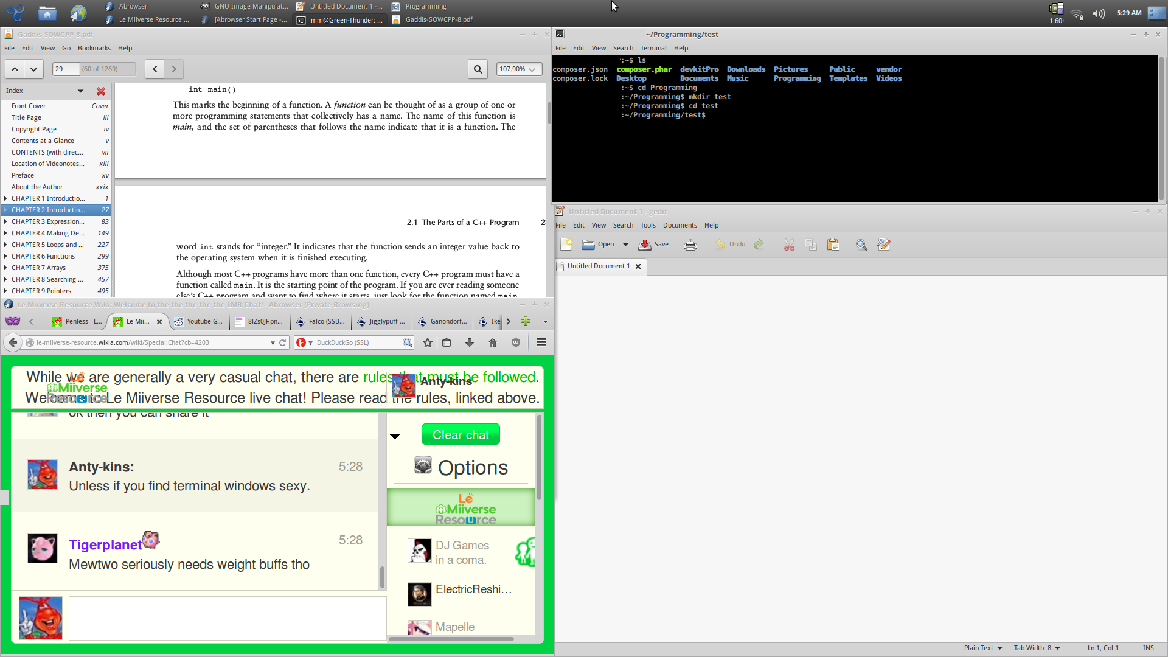Click the history back arrow in PDF viewer
Screen dimensions: 1168x657
point(155,69)
